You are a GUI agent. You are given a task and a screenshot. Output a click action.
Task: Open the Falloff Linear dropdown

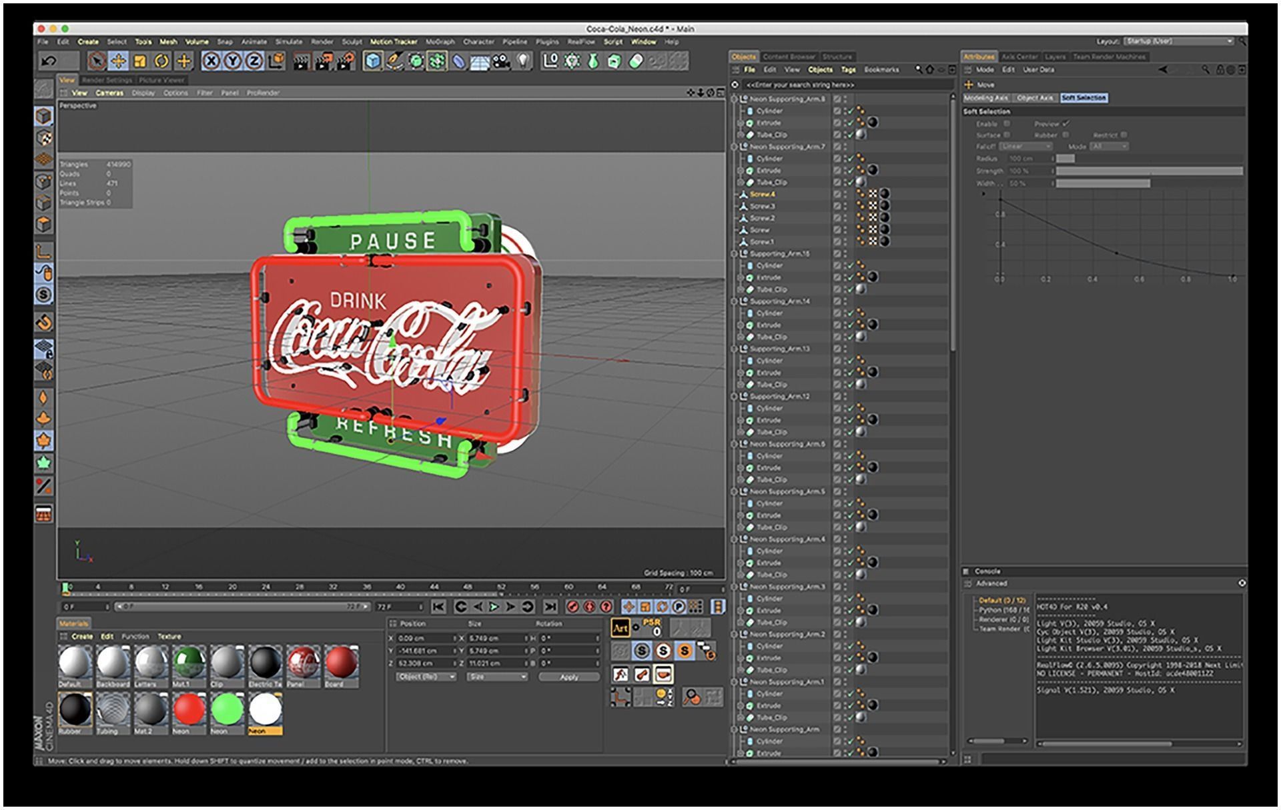click(1025, 147)
